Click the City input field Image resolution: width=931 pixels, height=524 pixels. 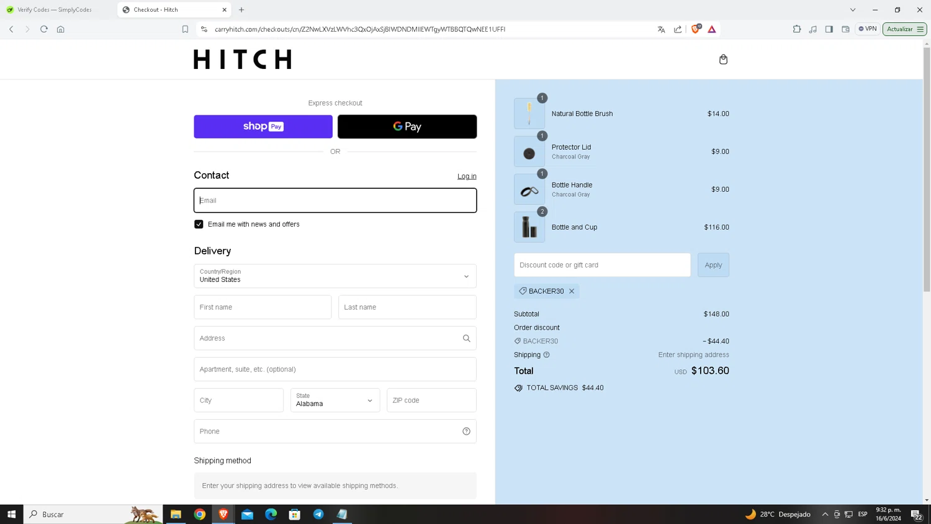click(238, 400)
